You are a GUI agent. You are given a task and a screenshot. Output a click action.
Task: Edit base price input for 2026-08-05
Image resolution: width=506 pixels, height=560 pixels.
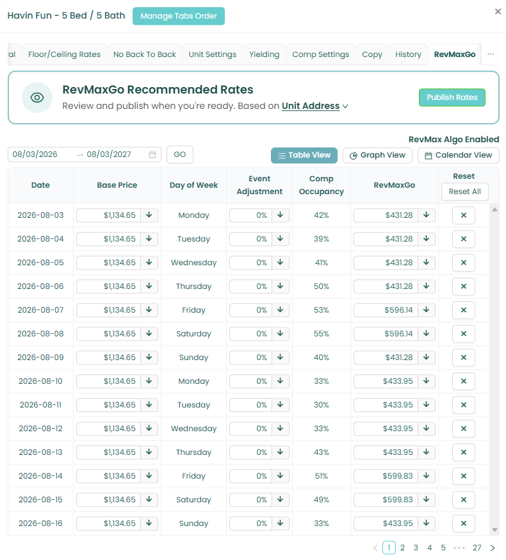click(x=108, y=263)
